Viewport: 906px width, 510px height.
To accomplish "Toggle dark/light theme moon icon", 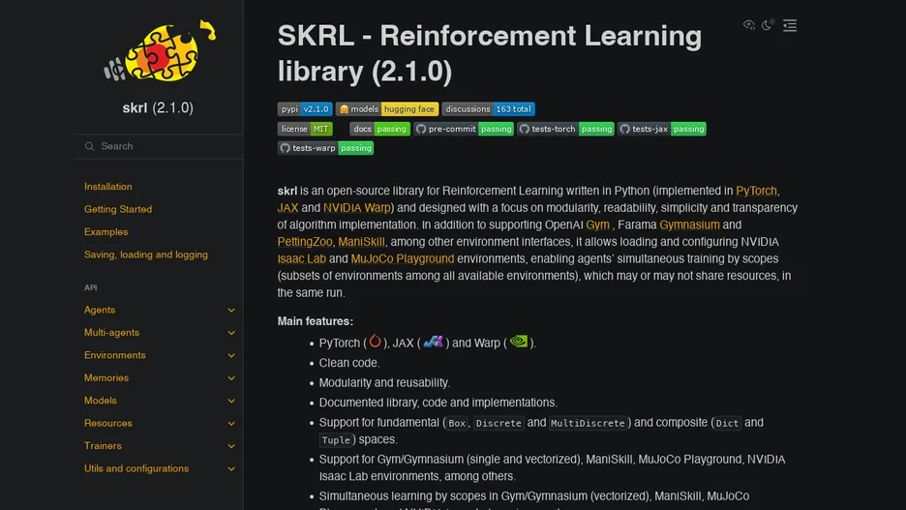I will tap(768, 25).
